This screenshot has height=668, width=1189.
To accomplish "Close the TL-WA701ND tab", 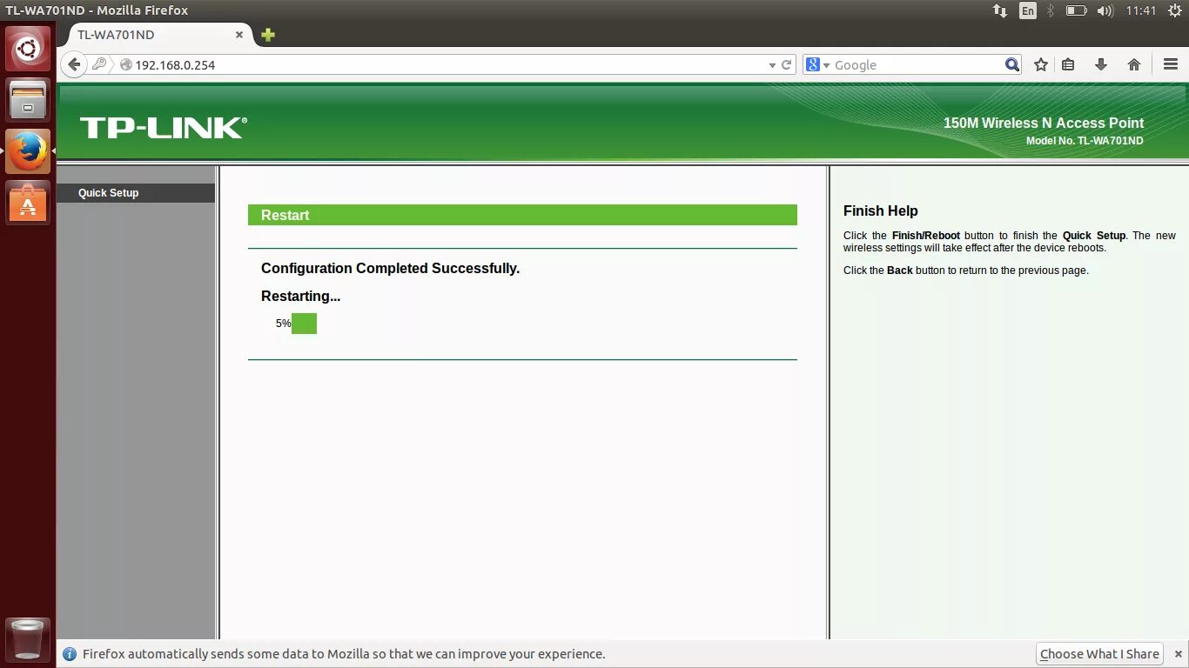I will [x=239, y=35].
